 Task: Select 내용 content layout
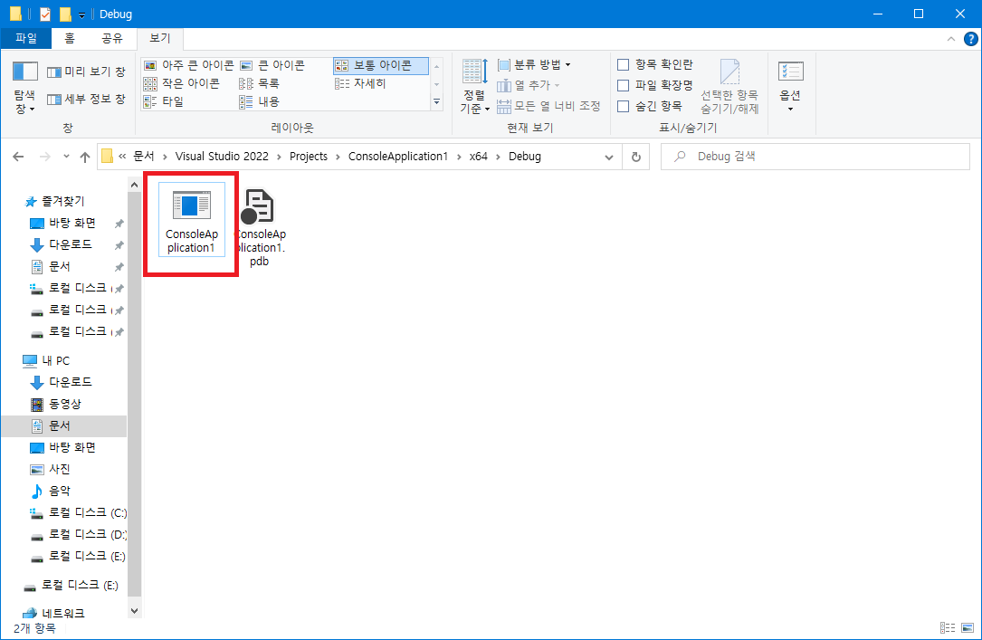[259, 101]
